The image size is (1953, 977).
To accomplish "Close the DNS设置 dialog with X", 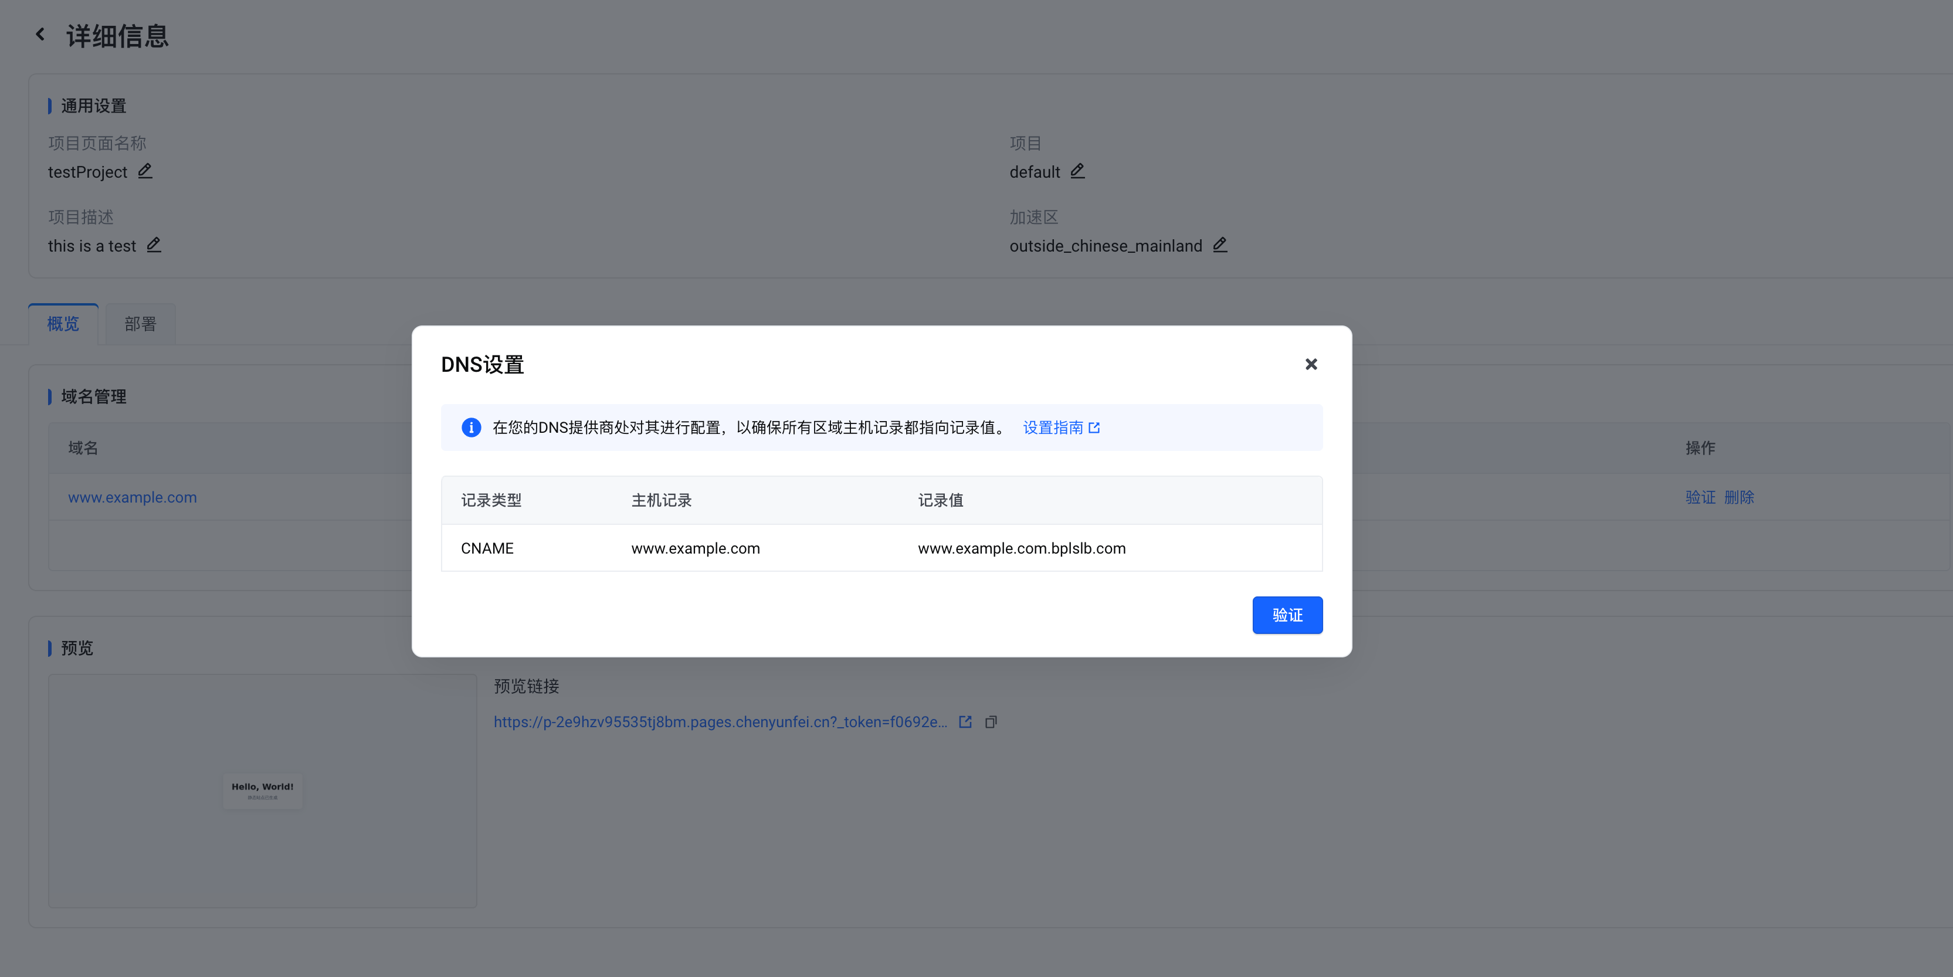I will [1311, 365].
